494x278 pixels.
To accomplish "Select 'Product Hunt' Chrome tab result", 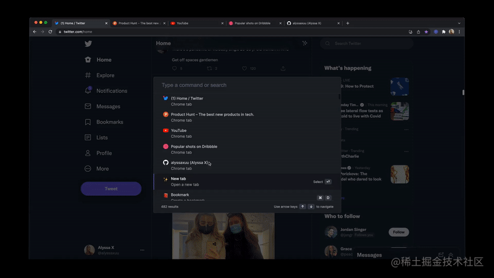I will coord(248,117).
